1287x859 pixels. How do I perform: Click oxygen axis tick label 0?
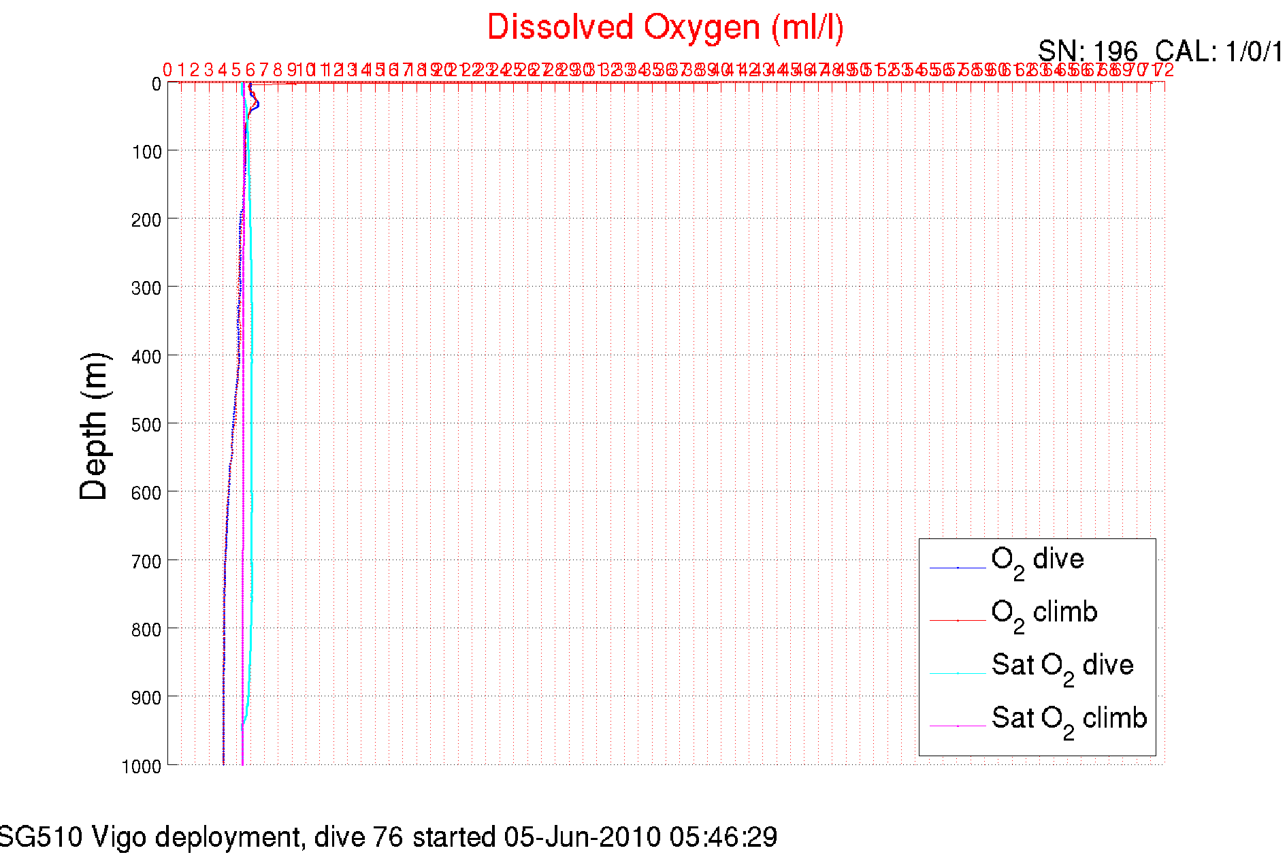point(167,70)
